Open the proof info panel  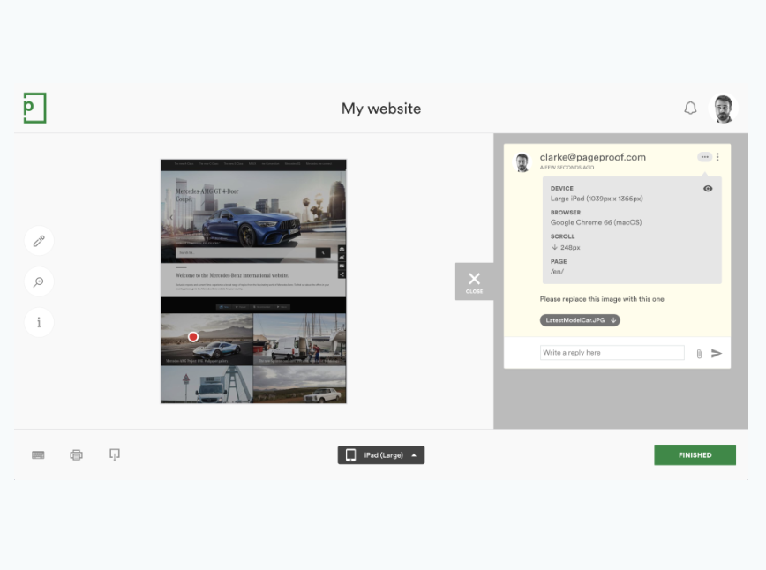39,322
